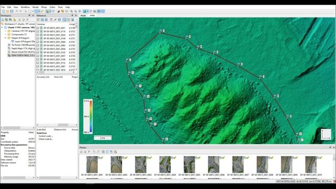Toggle checkbox of third camera row in Reference
336x189 pixels.
(x=38, y=35)
